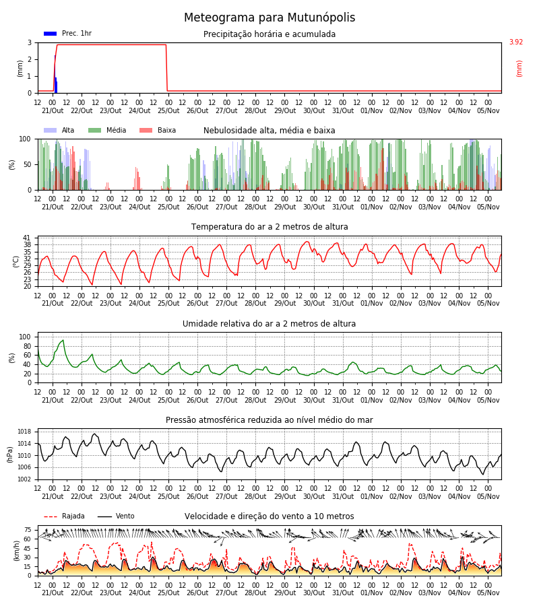The height and width of the screenshot is (606, 539).
Task: Click the blue Prec. 1hr legend swatch
Action: (51, 34)
